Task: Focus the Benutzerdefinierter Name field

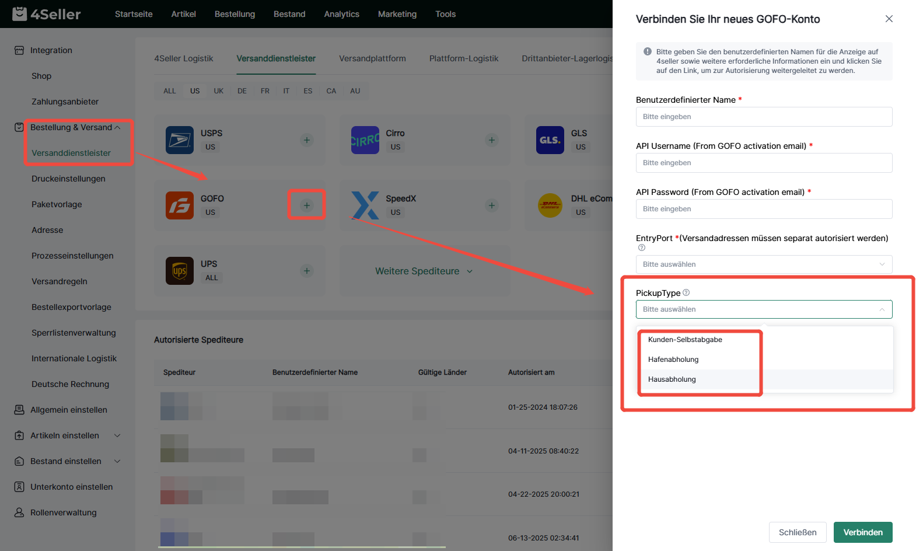Action: 764,117
